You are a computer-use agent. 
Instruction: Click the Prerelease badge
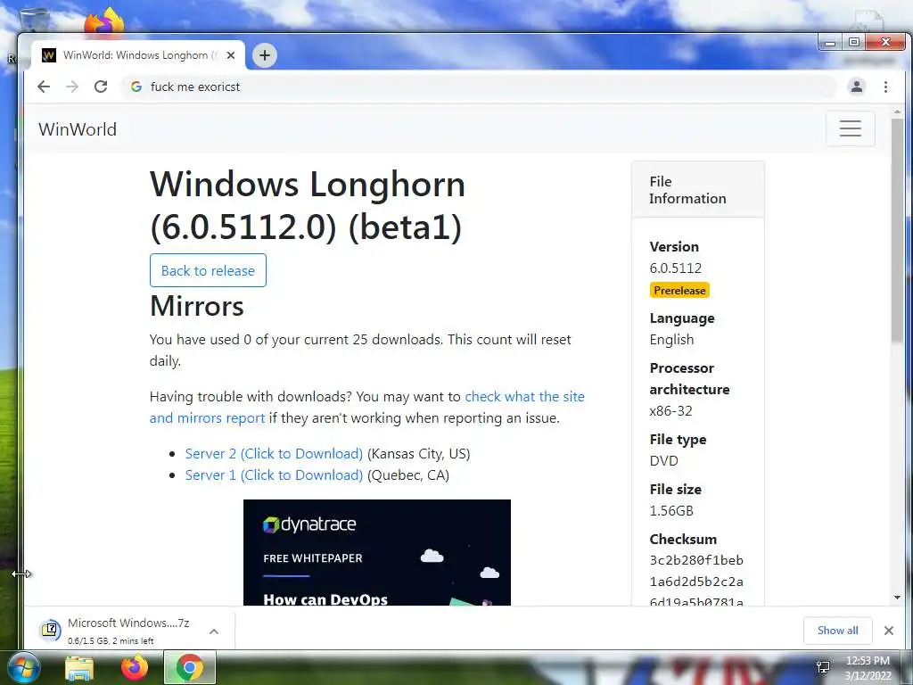(679, 290)
